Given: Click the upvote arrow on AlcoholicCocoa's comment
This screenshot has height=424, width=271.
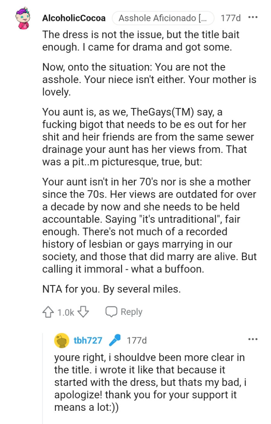Looking at the screenshot, I should [47, 311].
